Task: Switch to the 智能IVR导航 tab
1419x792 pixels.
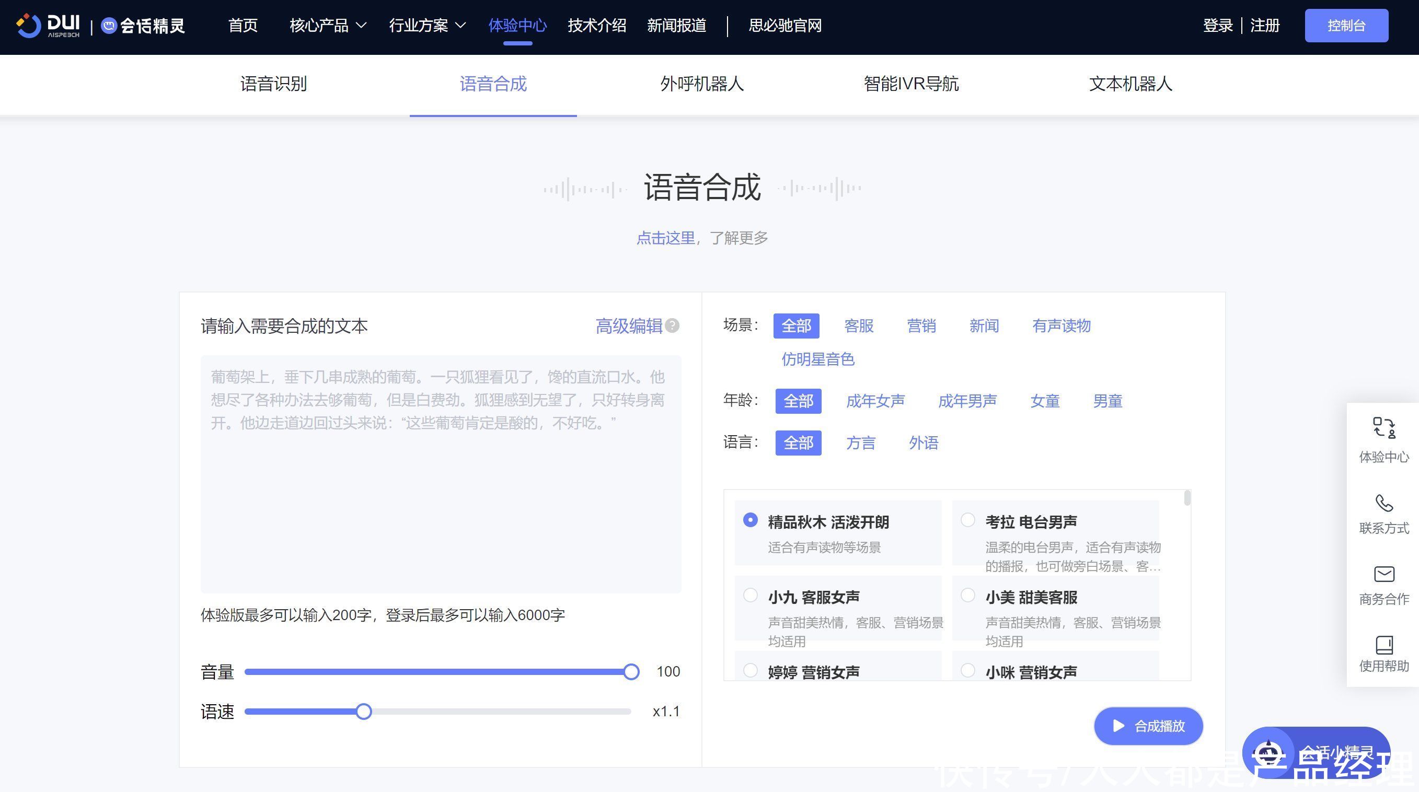Action: pos(911,84)
